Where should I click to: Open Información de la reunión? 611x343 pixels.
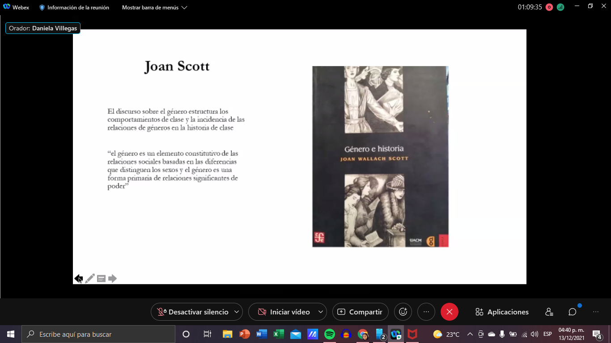click(x=74, y=8)
